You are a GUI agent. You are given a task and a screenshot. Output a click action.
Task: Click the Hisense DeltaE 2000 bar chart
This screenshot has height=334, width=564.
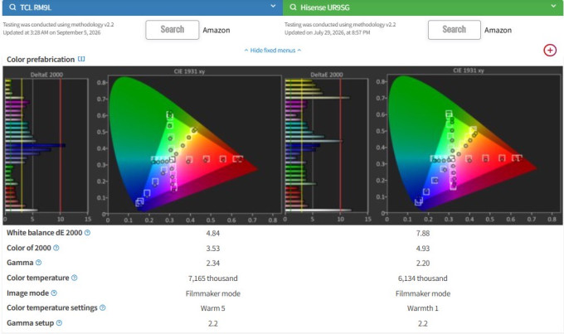click(327, 147)
